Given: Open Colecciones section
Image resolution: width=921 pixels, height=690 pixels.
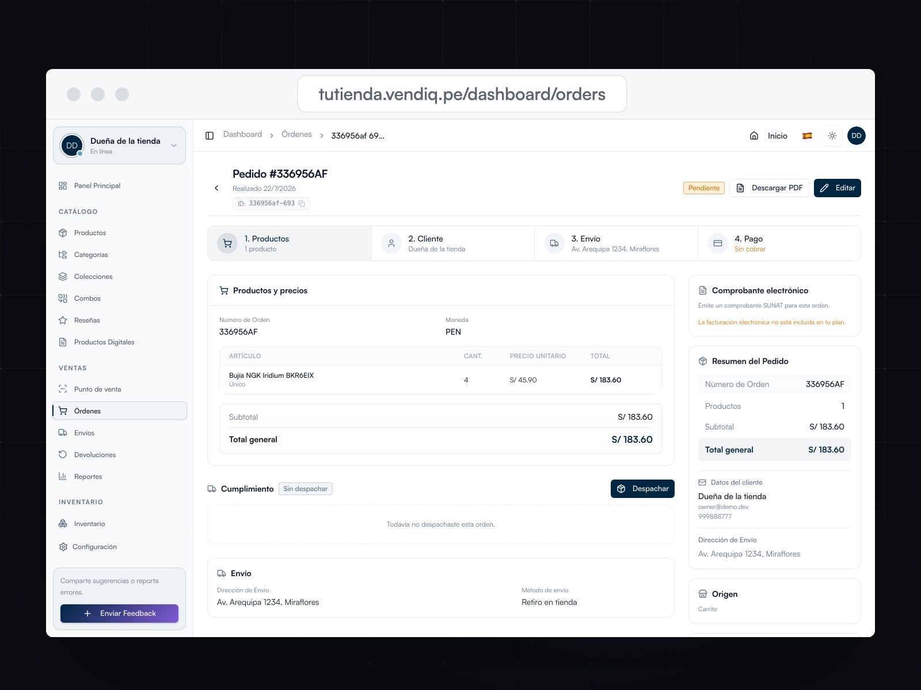Looking at the screenshot, I should [x=120, y=277].
